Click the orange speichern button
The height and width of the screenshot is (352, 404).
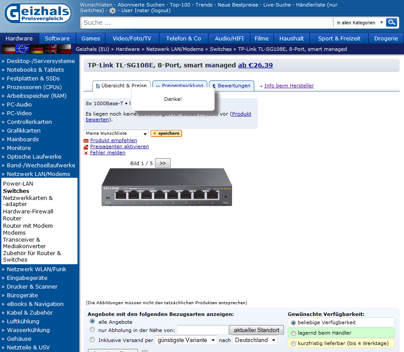[166, 133]
